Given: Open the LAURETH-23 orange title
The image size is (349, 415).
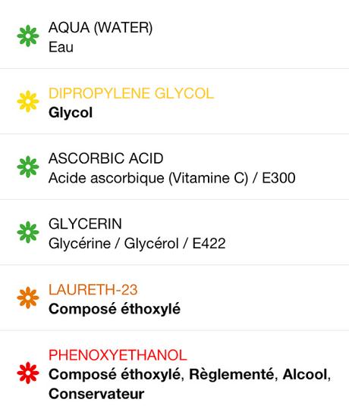Looking at the screenshot, I should coord(93,289).
